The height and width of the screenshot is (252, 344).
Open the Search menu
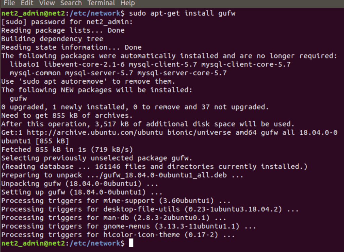tap(71, 3)
